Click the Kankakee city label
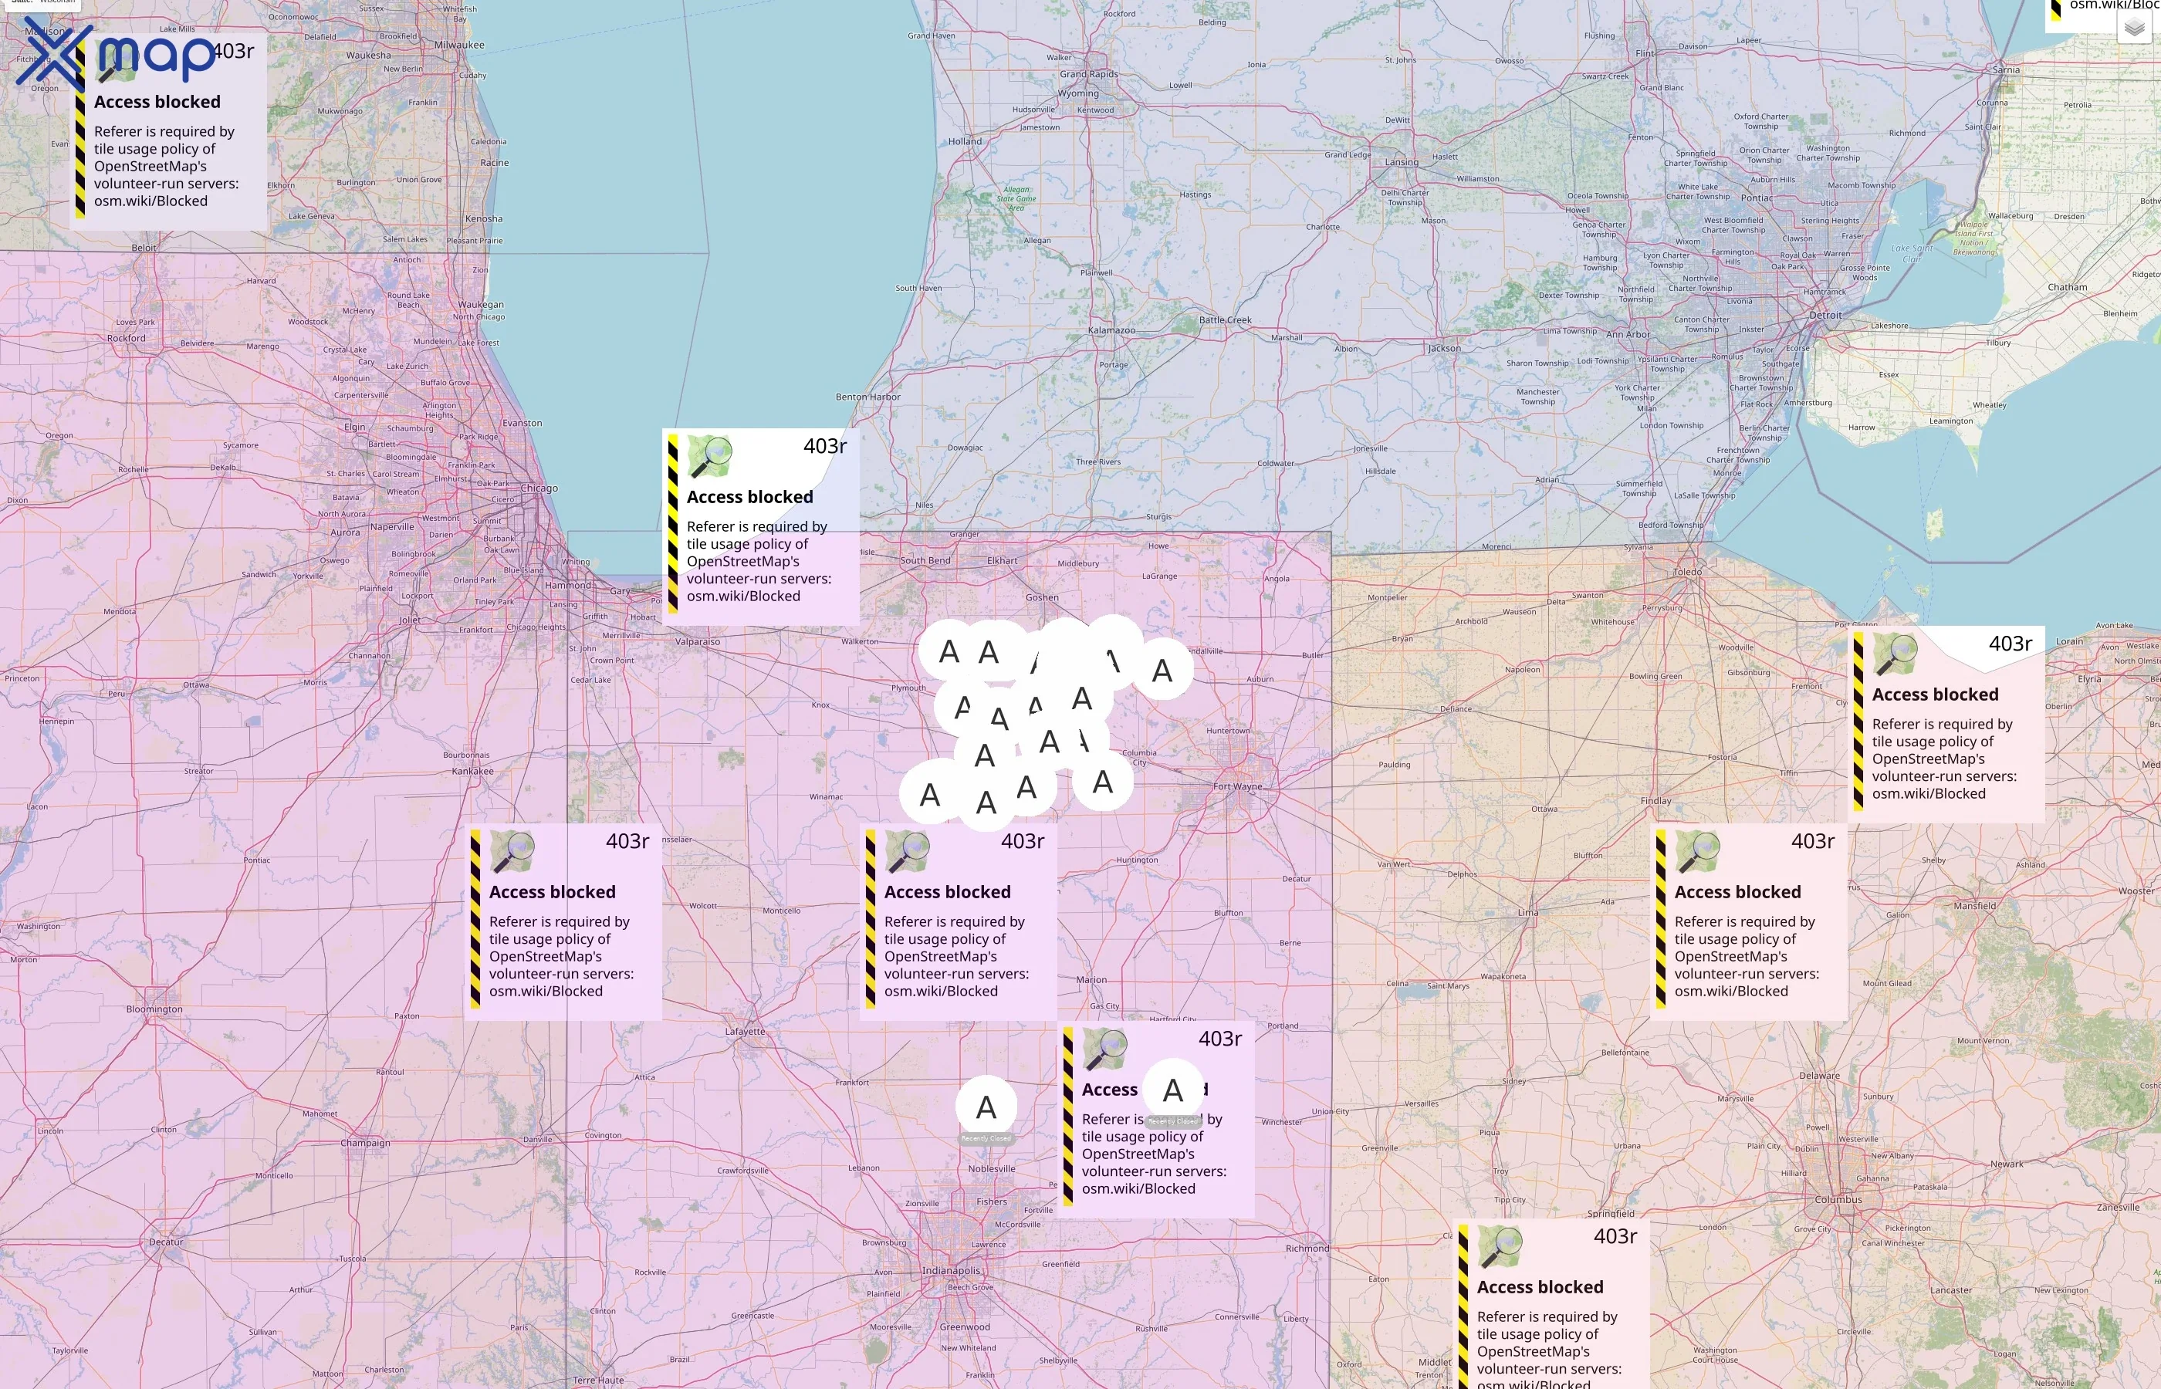2161x1389 pixels. (x=472, y=771)
